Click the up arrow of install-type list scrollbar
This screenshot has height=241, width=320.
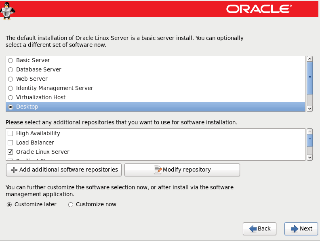coord(309,59)
